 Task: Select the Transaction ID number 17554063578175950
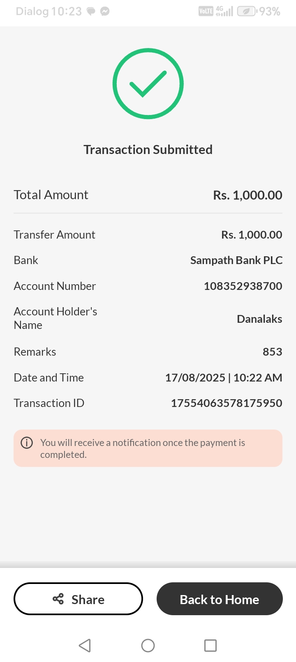pos(227,403)
